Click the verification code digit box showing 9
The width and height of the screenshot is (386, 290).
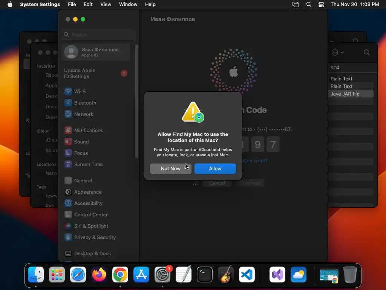pos(257,144)
